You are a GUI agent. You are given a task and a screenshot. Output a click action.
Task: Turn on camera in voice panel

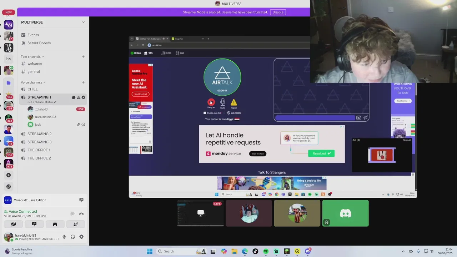[x=14, y=224]
